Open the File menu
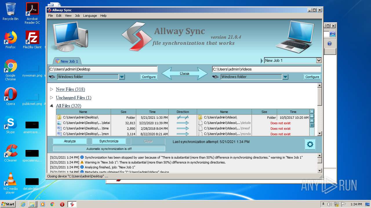Screen dimensions: 371x208 tap(50, 16)
